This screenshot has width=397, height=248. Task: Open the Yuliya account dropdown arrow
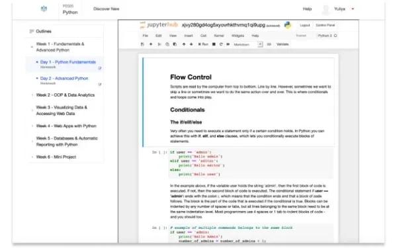point(353,9)
